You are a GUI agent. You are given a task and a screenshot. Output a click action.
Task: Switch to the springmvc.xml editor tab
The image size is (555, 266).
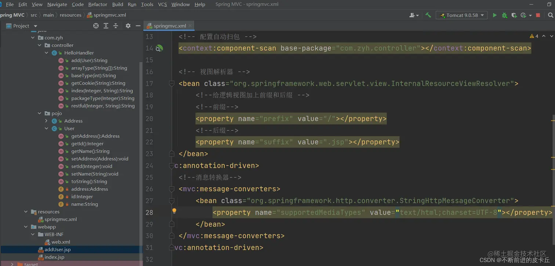point(170,26)
